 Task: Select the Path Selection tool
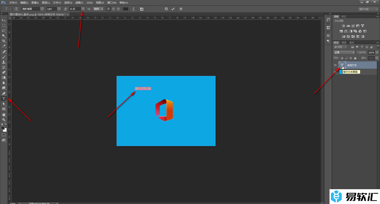pyautogui.click(x=4, y=104)
